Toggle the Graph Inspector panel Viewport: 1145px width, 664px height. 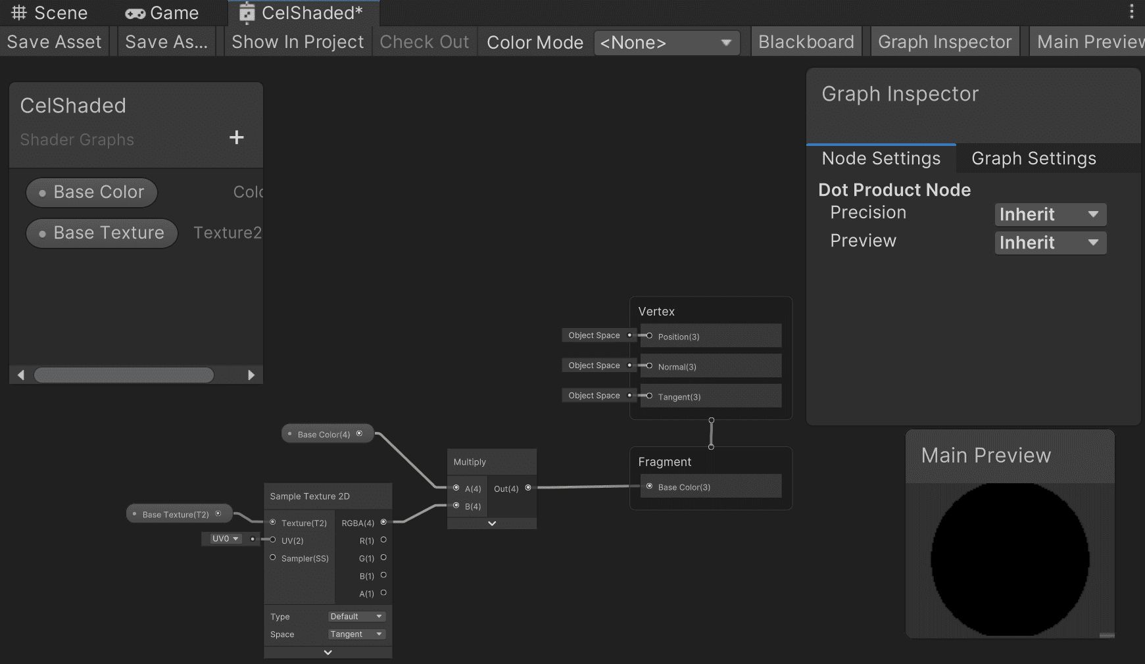click(944, 41)
